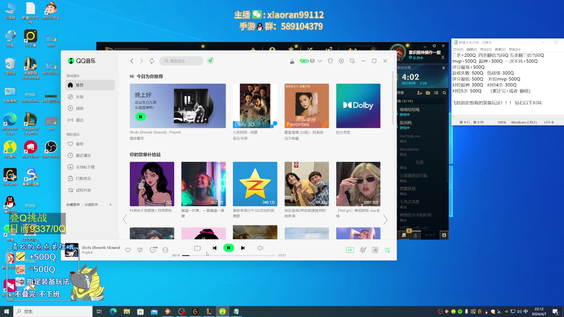
Task: Go back with QQ Music back arrow
Action: tap(132, 61)
